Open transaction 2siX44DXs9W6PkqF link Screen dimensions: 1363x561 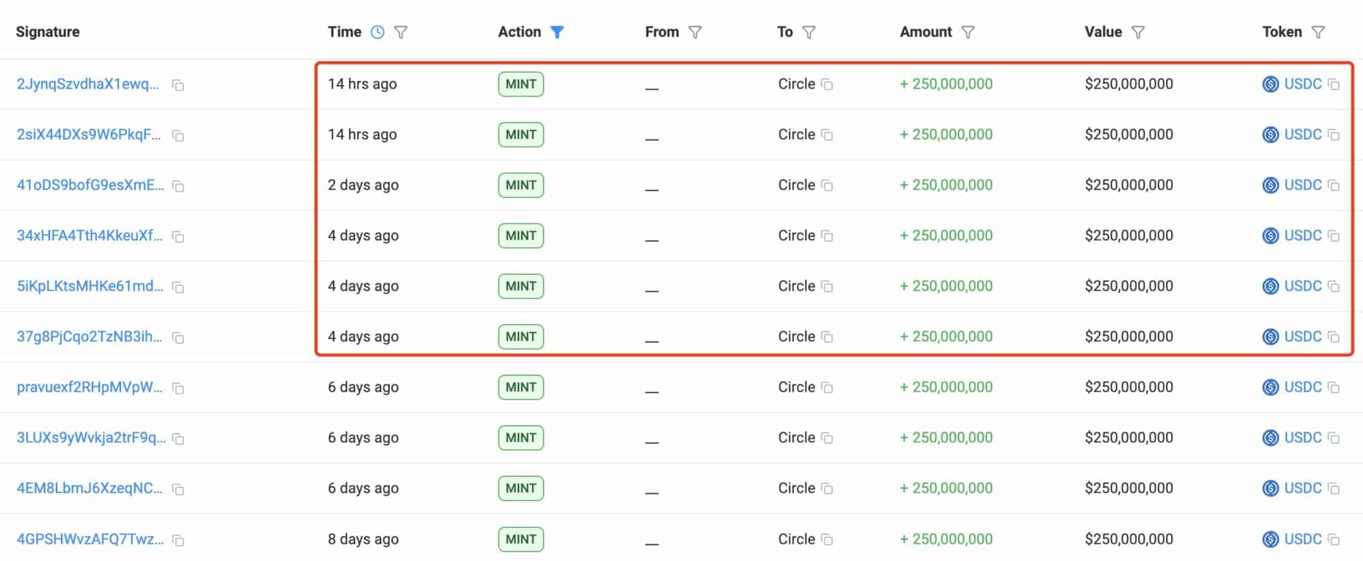(89, 134)
